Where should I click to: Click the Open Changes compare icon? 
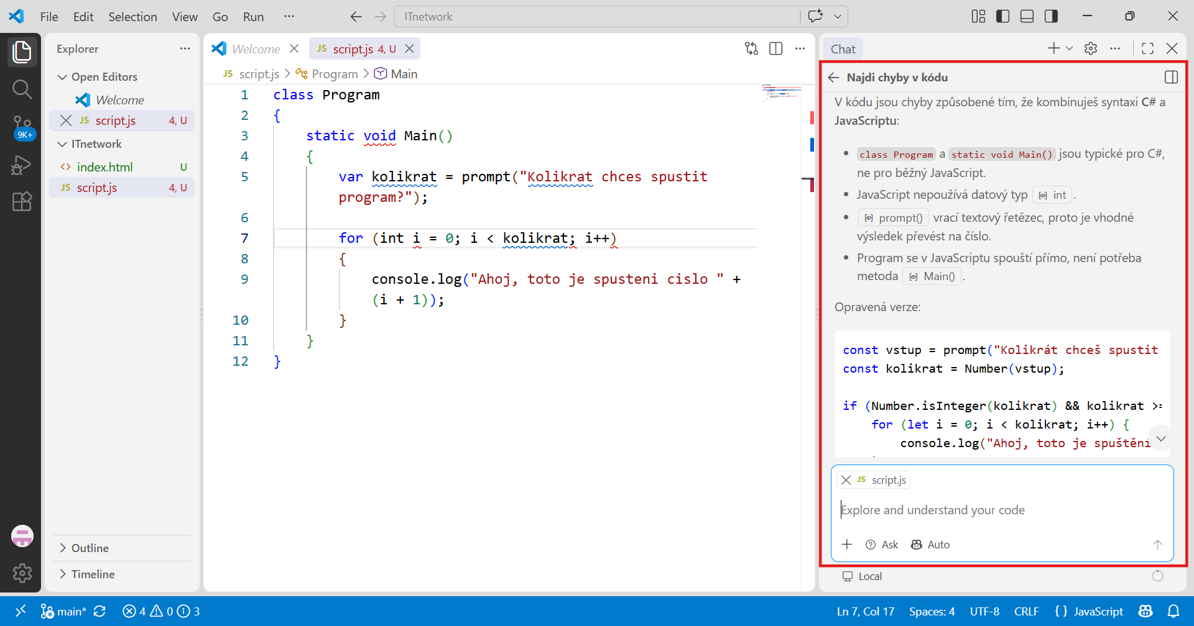coord(752,48)
